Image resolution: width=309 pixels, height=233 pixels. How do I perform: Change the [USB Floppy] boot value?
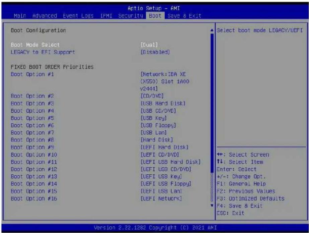(x=158, y=125)
